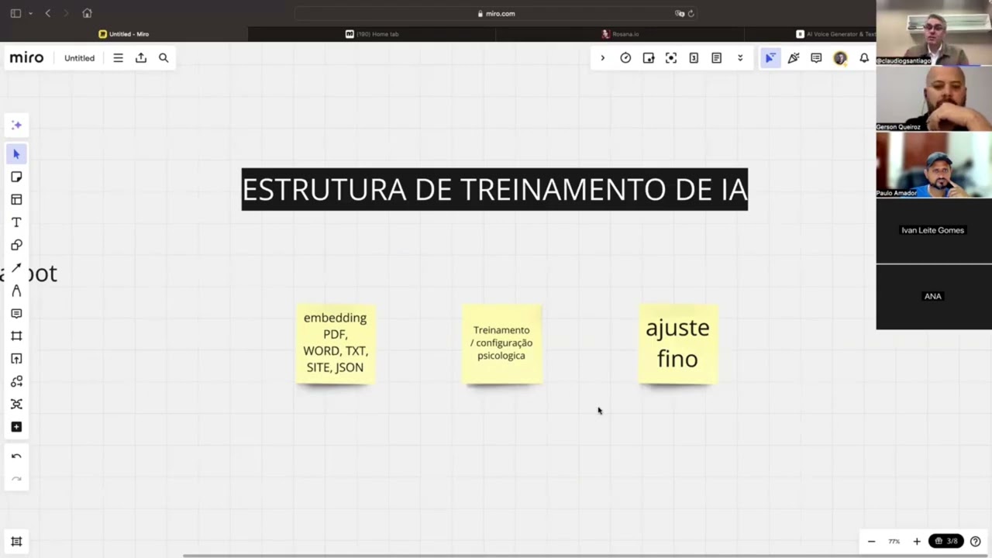
Task: Click the Untitled board name
Action: [x=79, y=58]
